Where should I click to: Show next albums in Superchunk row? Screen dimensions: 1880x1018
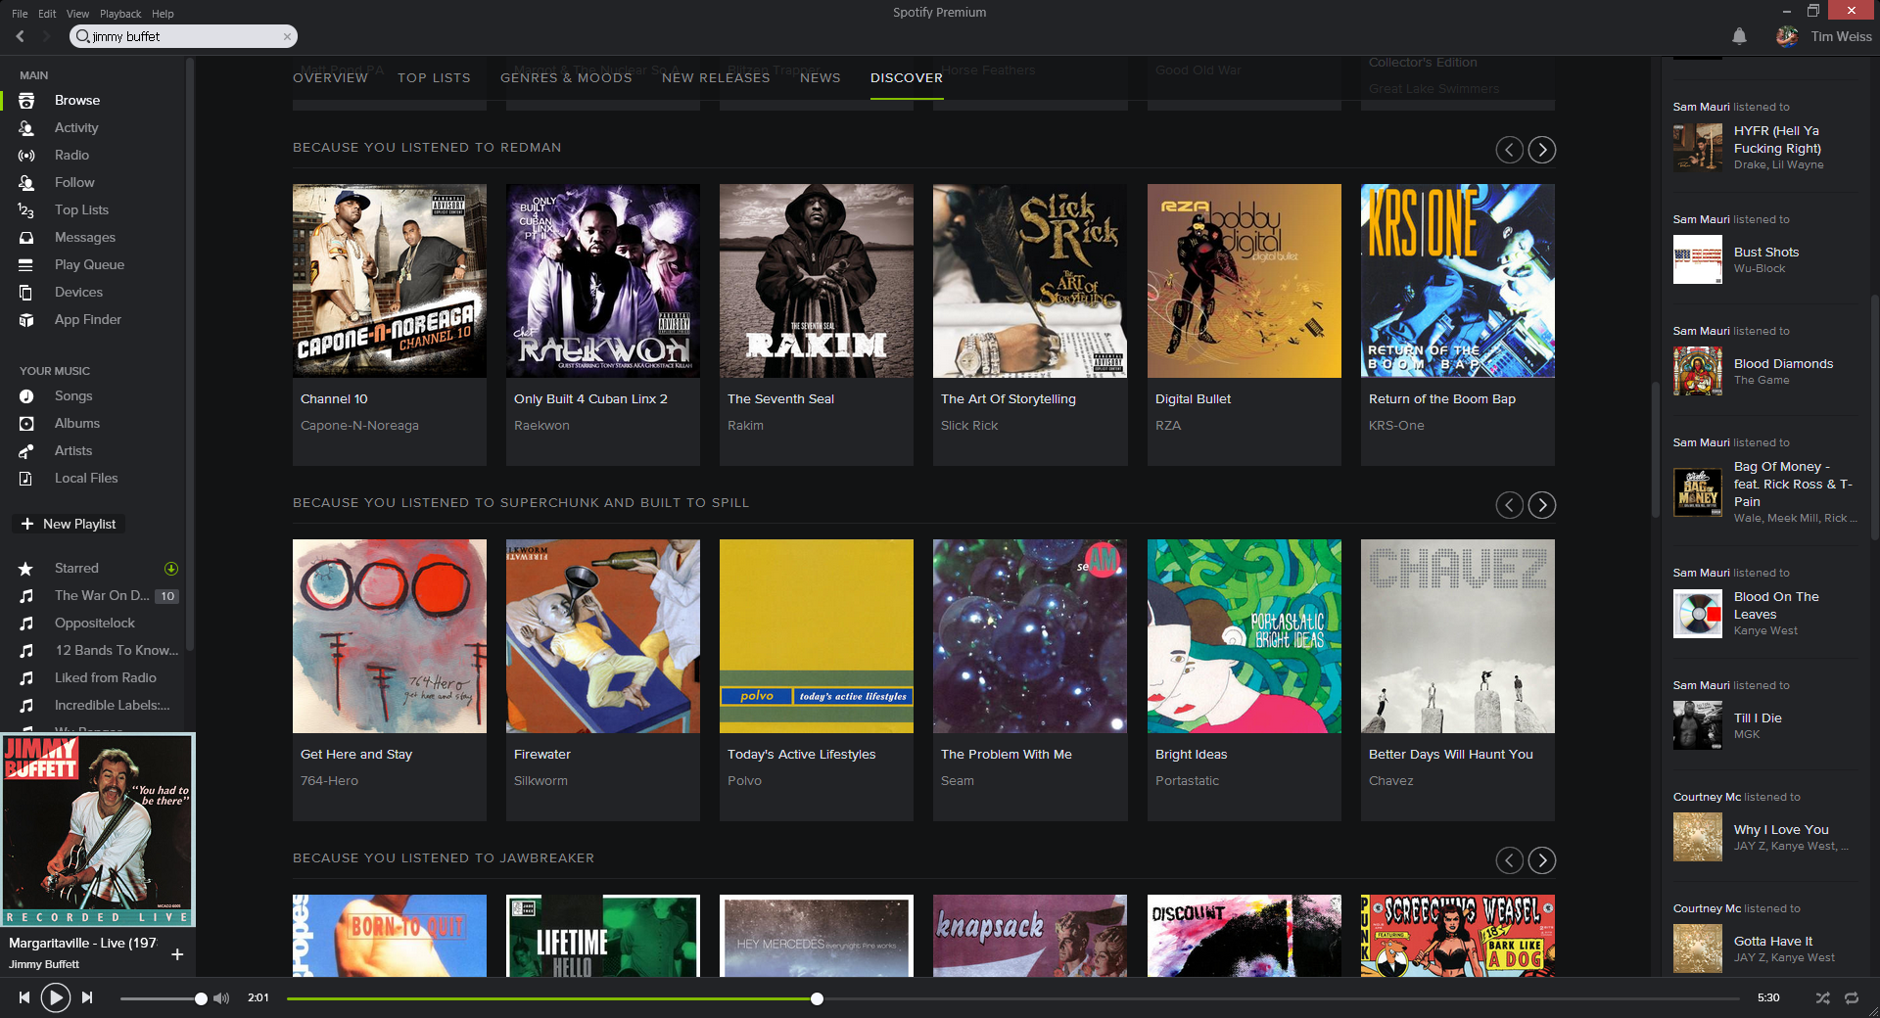point(1542,505)
